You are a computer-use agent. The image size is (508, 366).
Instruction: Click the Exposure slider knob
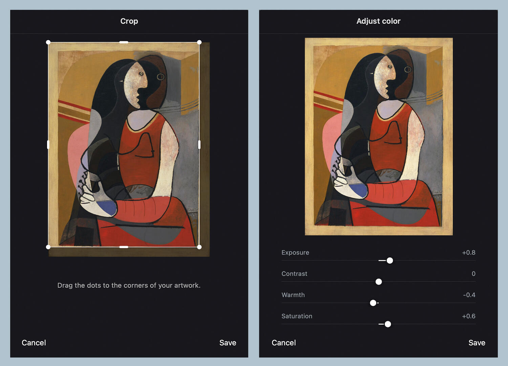pyautogui.click(x=390, y=261)
